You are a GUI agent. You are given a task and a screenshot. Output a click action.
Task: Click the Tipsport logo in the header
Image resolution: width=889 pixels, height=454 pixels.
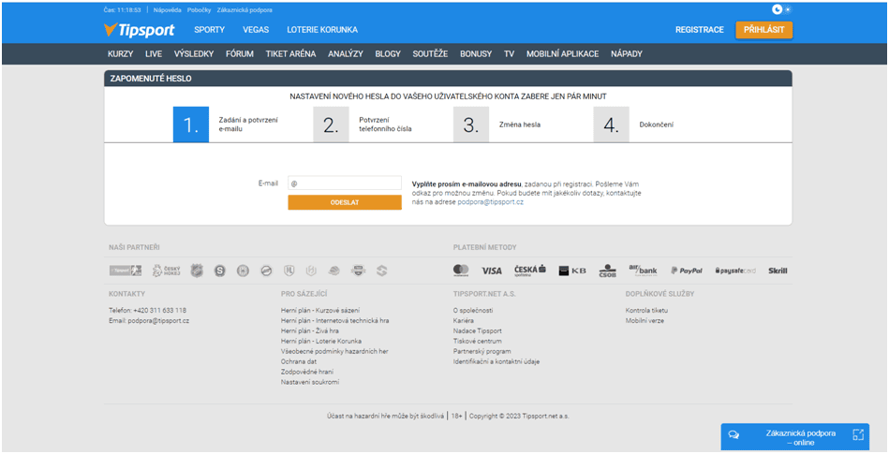pos(139,30)
